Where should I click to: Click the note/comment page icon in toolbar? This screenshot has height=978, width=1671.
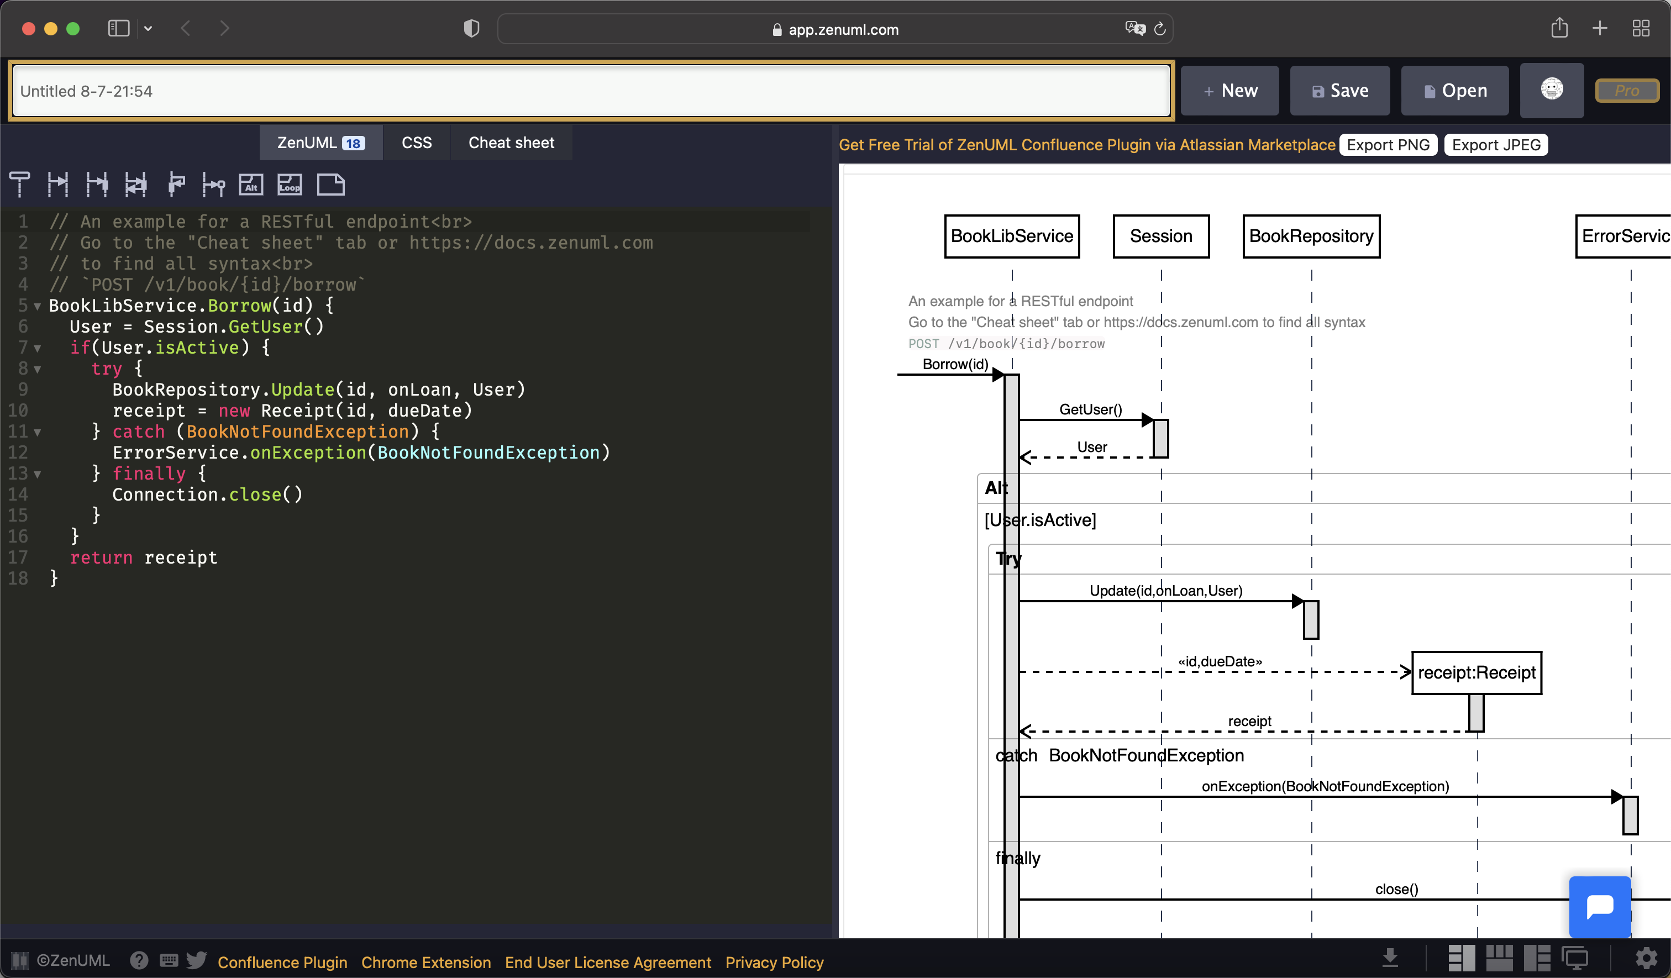pos(330,185)
